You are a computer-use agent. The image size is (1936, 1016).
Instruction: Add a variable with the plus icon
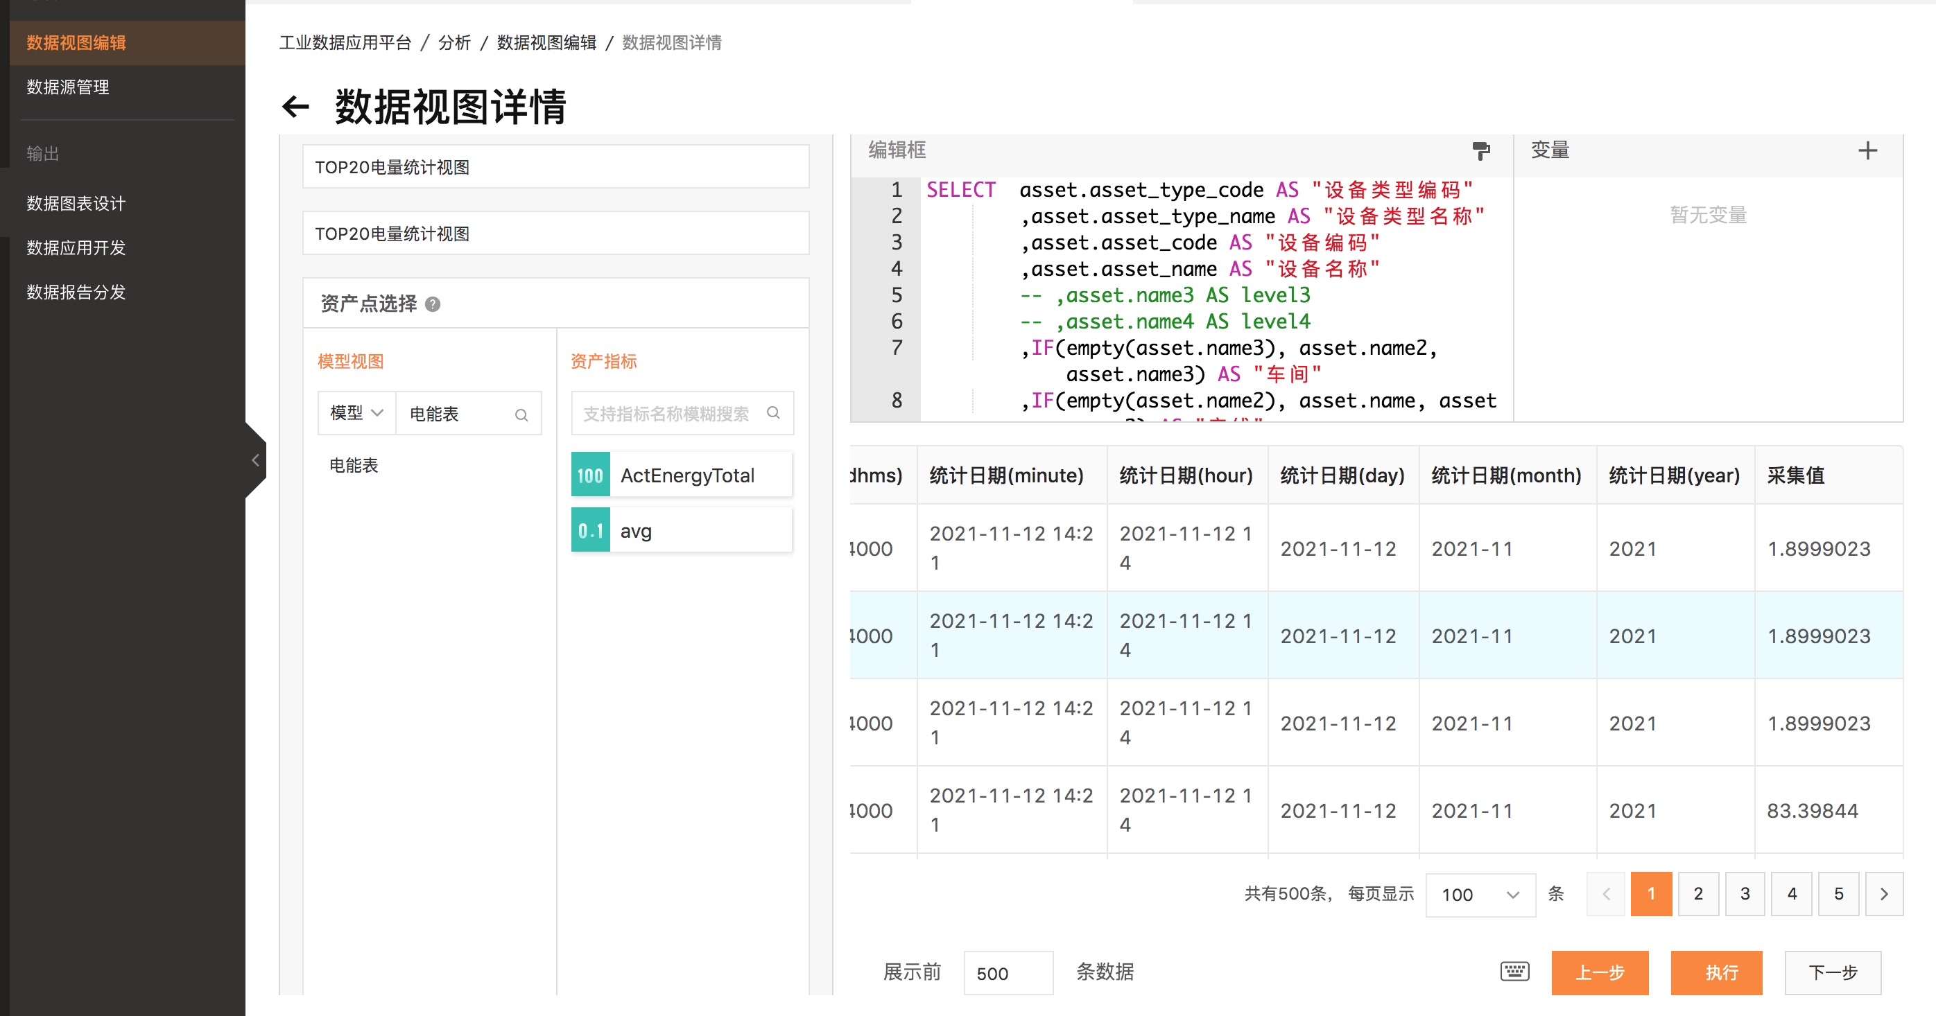tap(1867, 151)
